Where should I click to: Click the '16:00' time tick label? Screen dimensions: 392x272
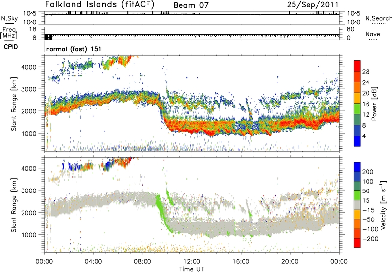pyautogui.click(x=241, y=262)
